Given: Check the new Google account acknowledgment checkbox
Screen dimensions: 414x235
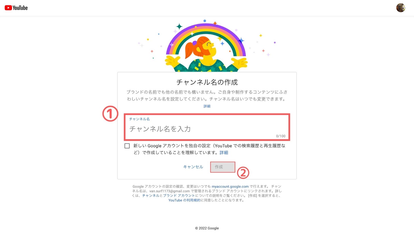Looking at the screenshot, I should pyautogui.click(x=127, y=146).
